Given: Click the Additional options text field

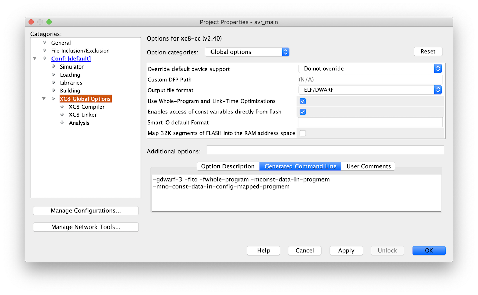Looking at the screenshot, I should [x=325, y=150].
